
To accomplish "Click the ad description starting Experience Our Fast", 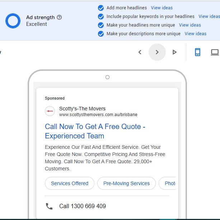I will point(105,158).
